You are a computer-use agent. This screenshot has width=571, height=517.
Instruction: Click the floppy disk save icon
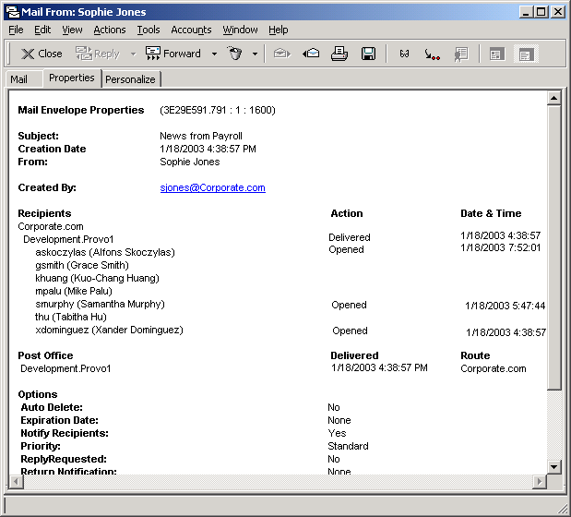(x=369, y=54)
